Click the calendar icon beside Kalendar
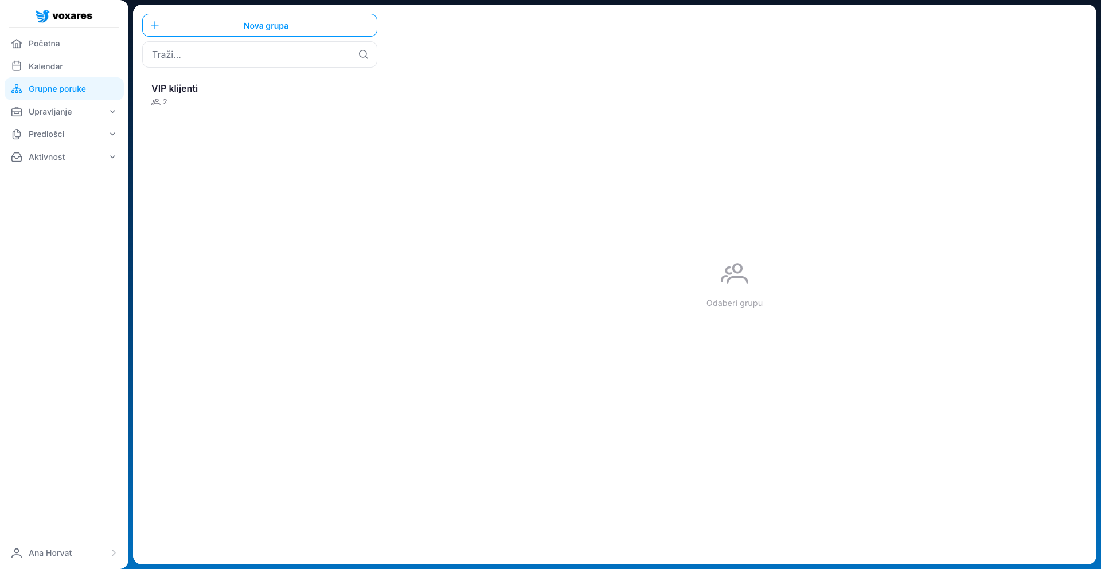Screen dimensions: 1101x569 (17, 66)
